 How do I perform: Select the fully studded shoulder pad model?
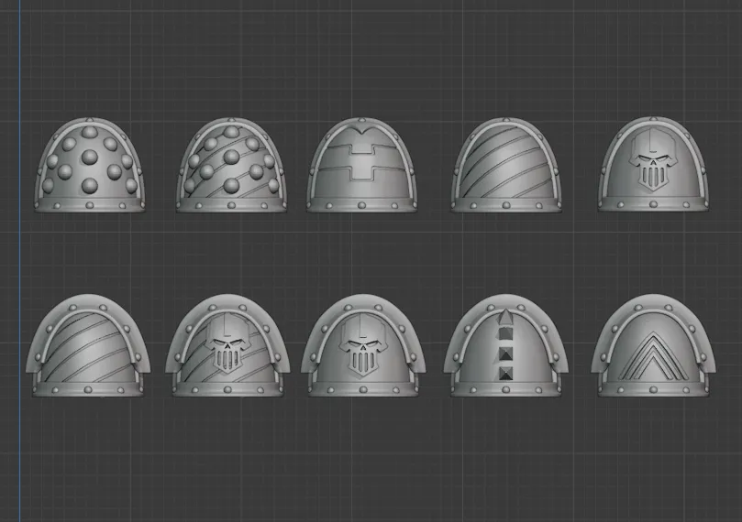click(x=90, y=165)
